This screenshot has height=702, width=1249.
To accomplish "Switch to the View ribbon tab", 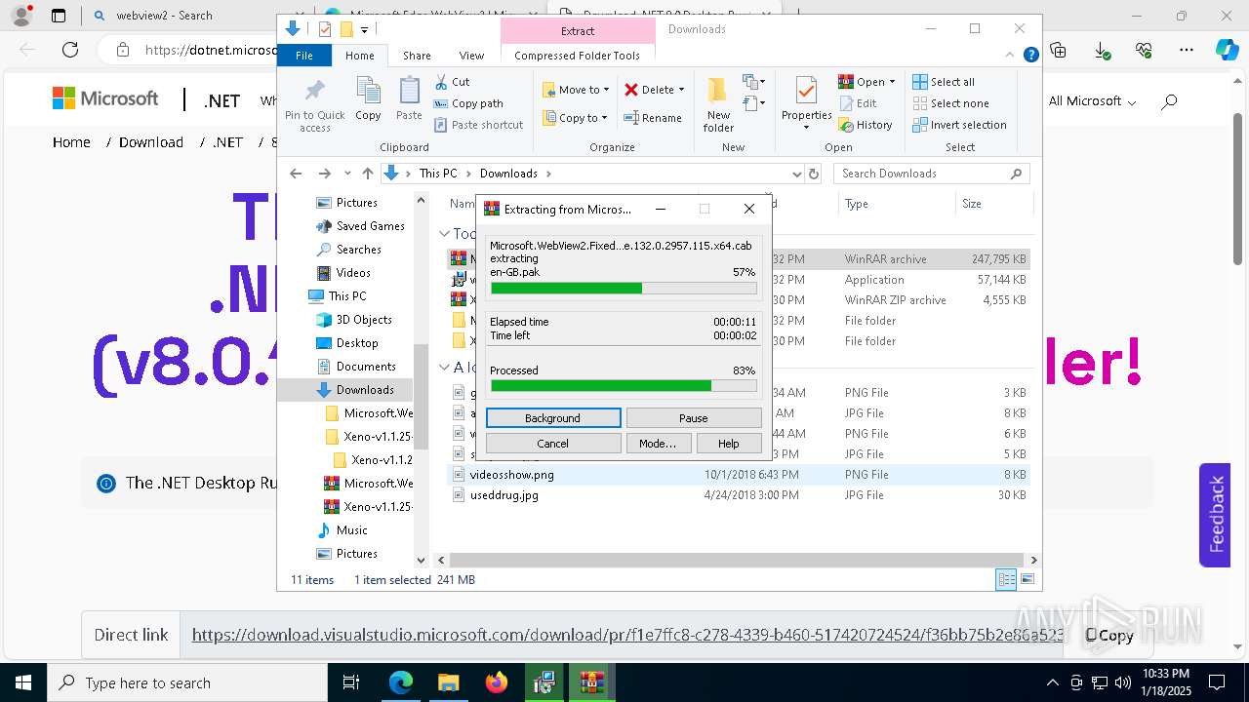I will coord(471,56).
